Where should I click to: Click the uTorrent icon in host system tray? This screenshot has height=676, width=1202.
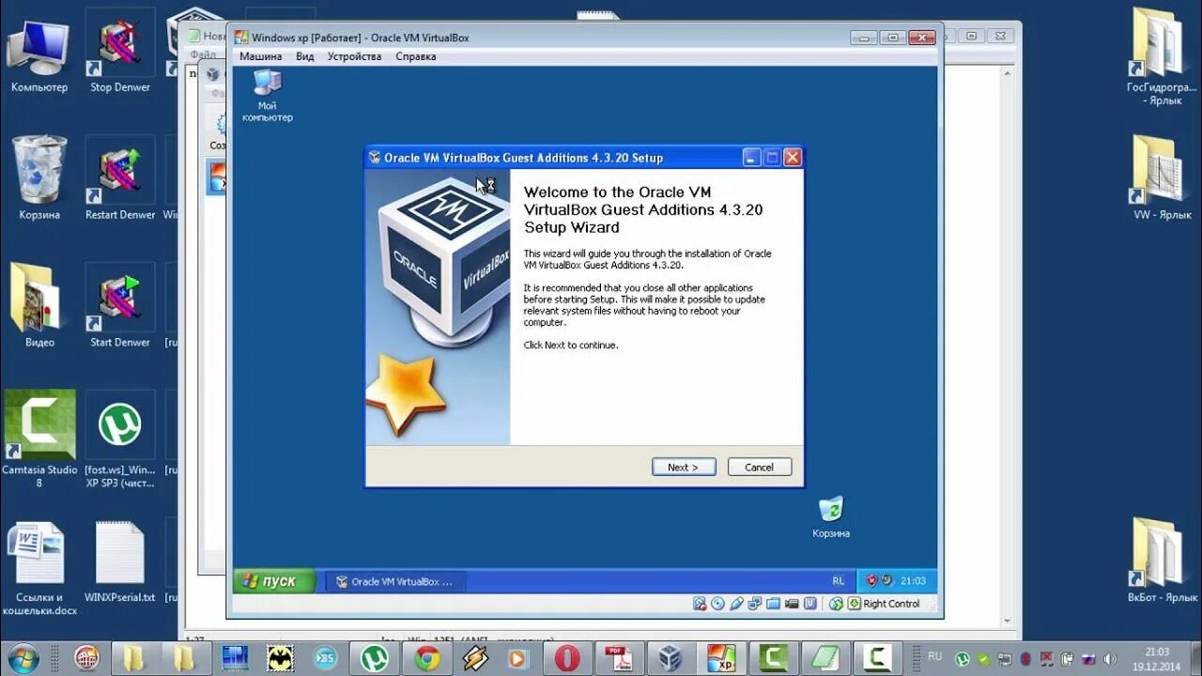[x=963, y=658]
